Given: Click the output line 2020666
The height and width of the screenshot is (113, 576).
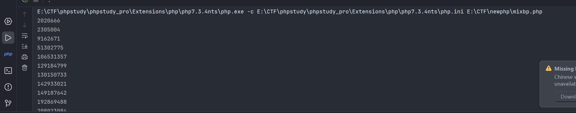Looking at the screenshot, I should click(49, 21).
